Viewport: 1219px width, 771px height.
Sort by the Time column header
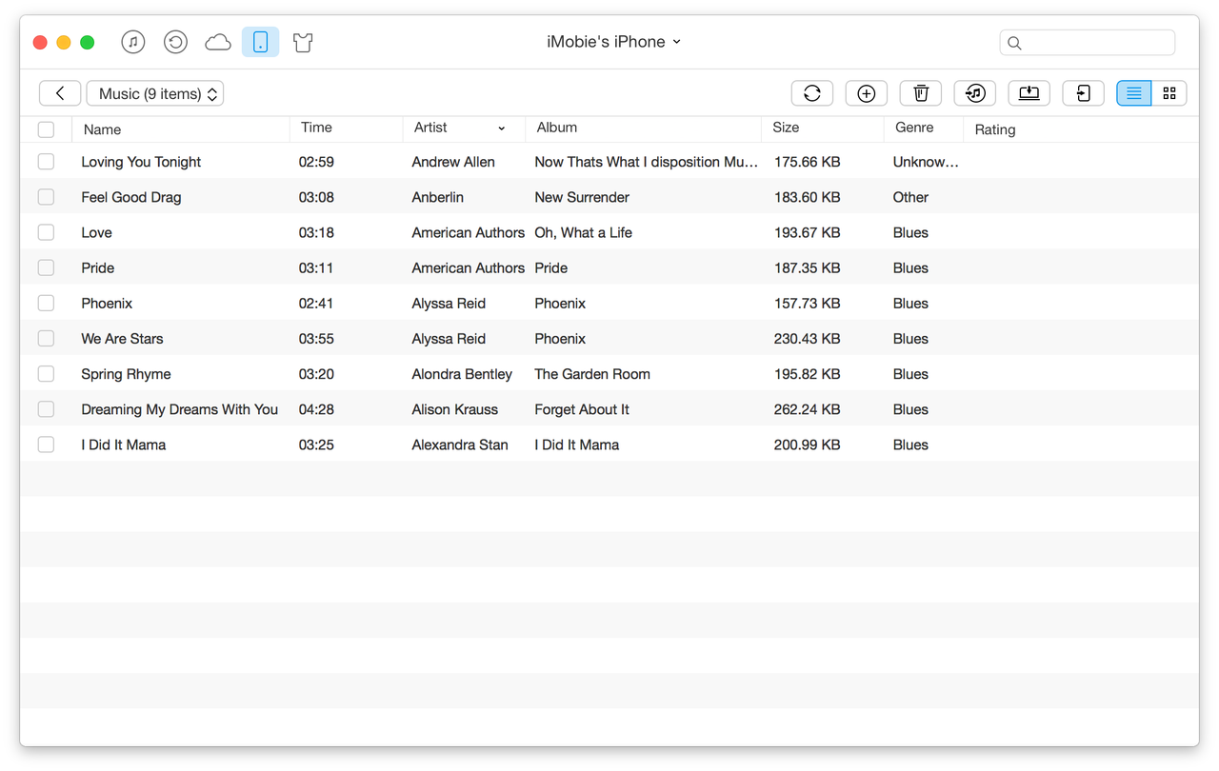(316, 128)
